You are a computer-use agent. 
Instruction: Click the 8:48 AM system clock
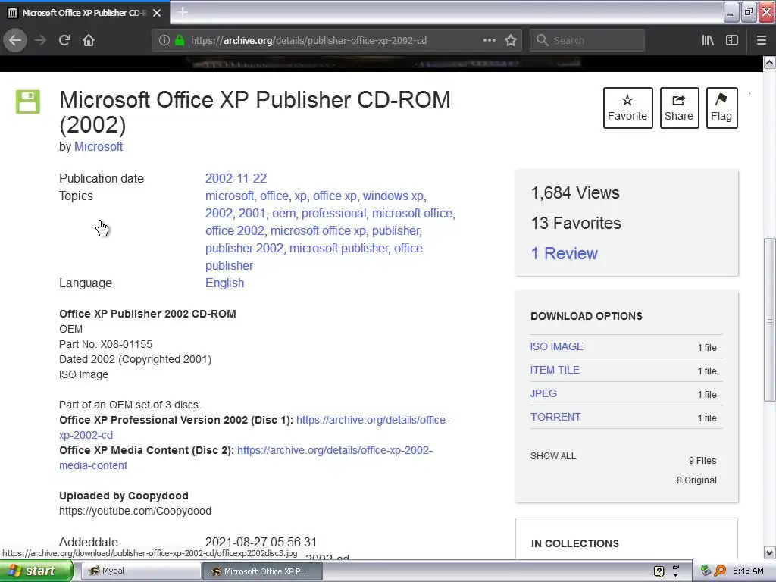[748, 571]
